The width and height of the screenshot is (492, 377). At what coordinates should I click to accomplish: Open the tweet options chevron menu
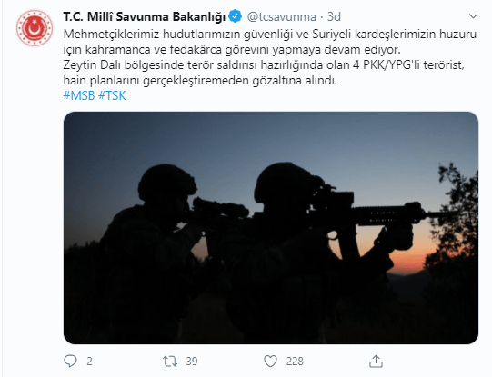coord(473,16)
